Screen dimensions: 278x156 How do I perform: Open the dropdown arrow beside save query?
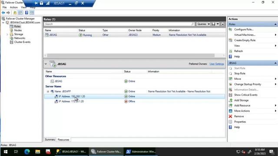click(218, 24)
